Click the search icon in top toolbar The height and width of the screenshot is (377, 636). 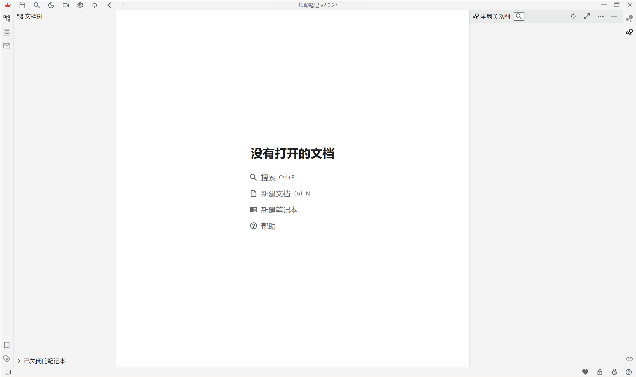click(x=37, y=5)
